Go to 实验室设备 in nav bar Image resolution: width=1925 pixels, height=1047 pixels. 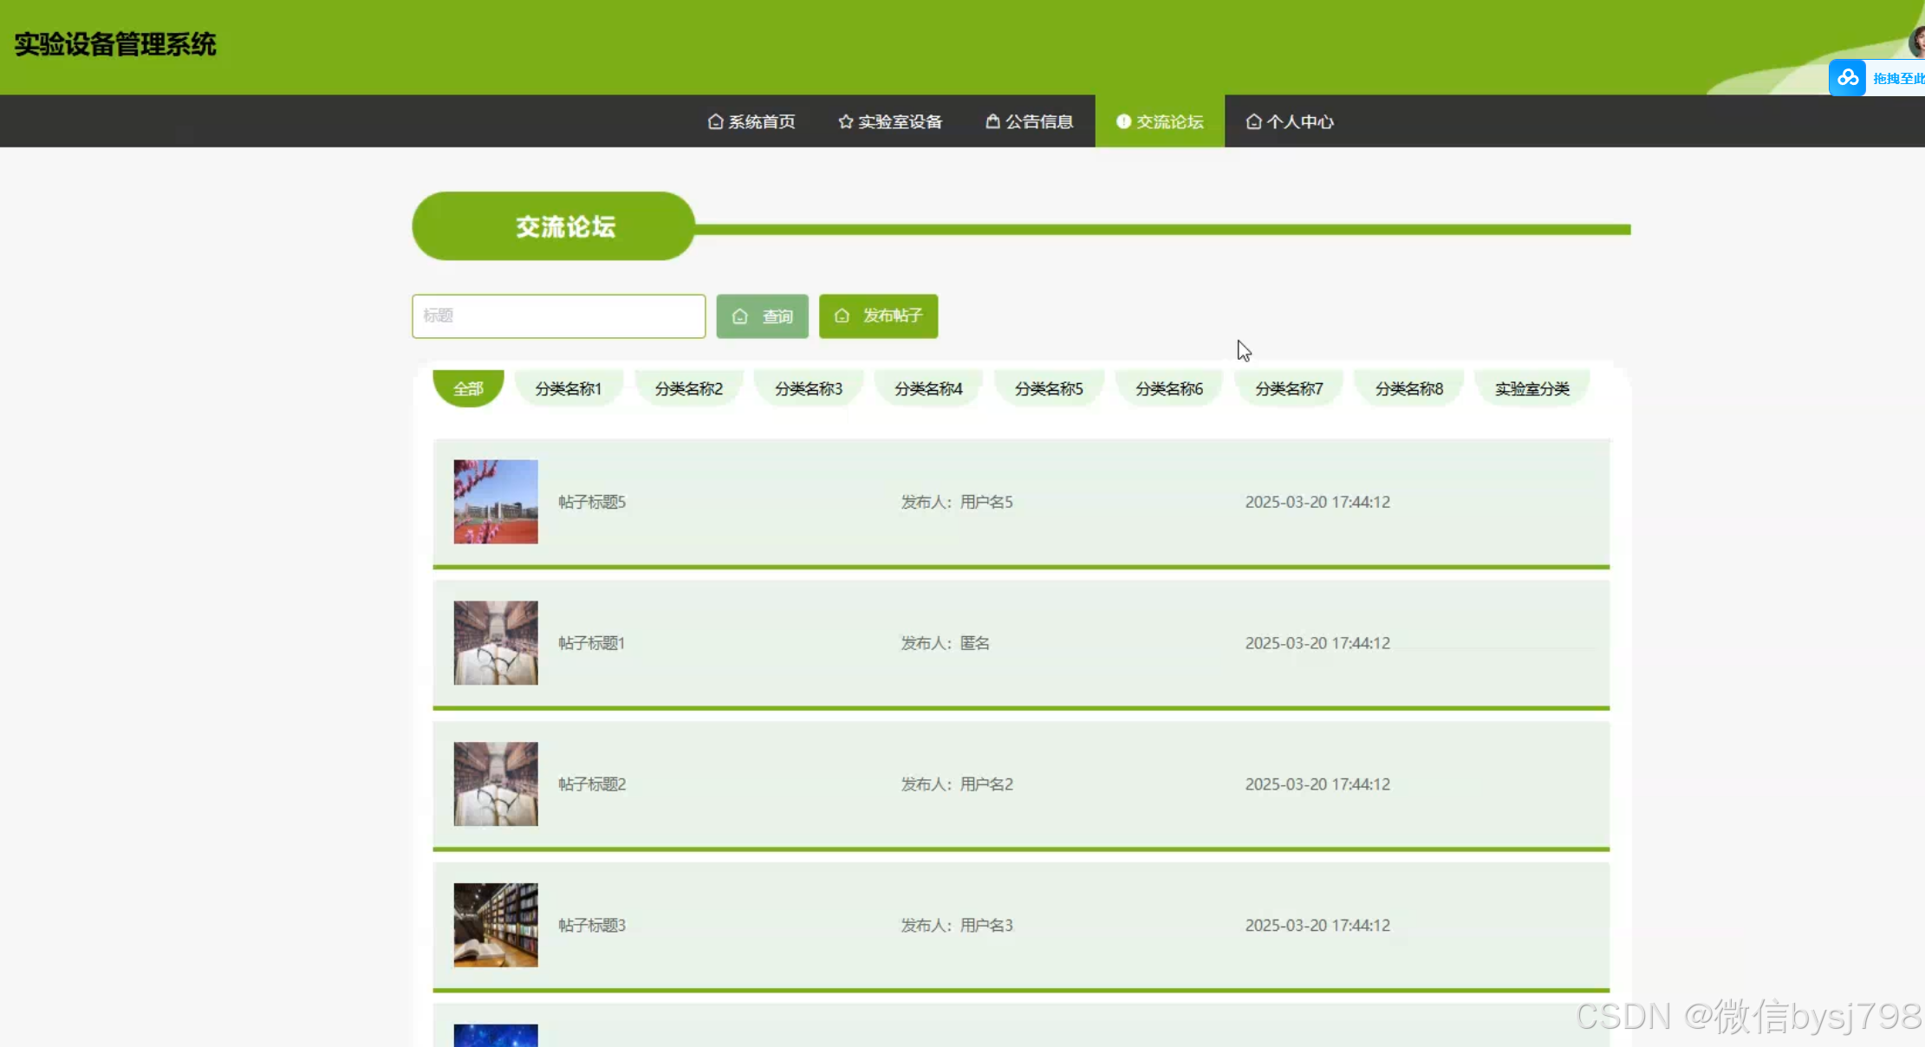890,121
